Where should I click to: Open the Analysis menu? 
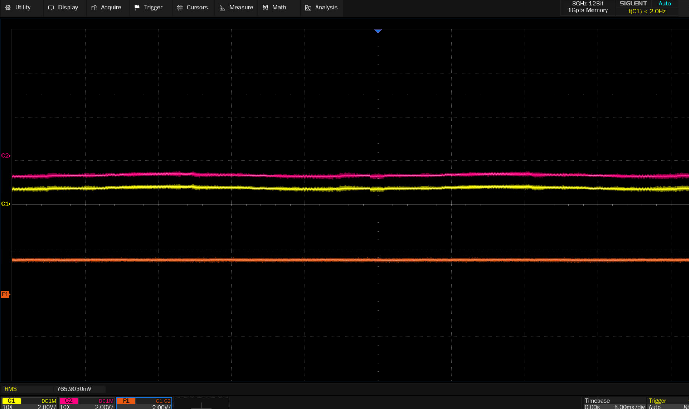[x=321, y=8]
